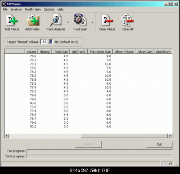Select the row with volume 78.9
Viewport: 180px width, 174px height.
88,115
